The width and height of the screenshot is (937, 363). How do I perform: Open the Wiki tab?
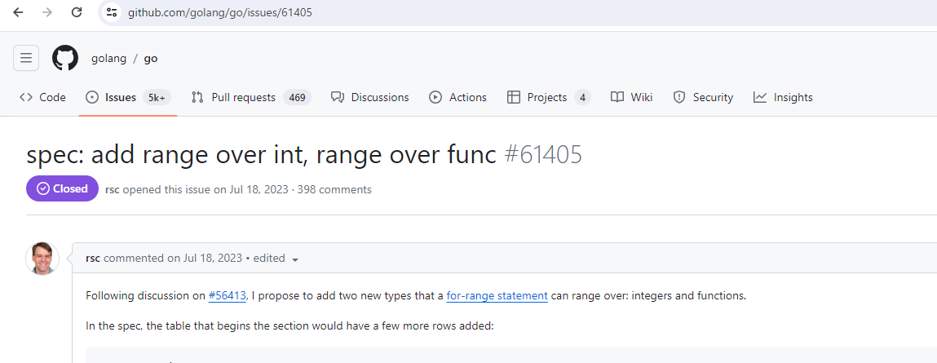[x=632, y=97]
